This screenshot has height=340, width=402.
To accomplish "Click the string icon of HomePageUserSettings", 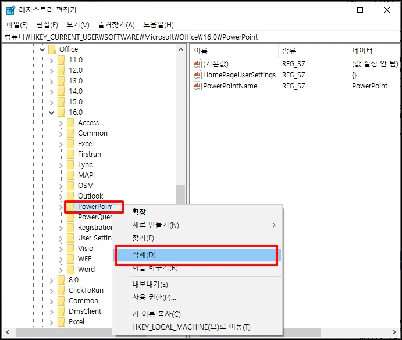I will [197, 75].
